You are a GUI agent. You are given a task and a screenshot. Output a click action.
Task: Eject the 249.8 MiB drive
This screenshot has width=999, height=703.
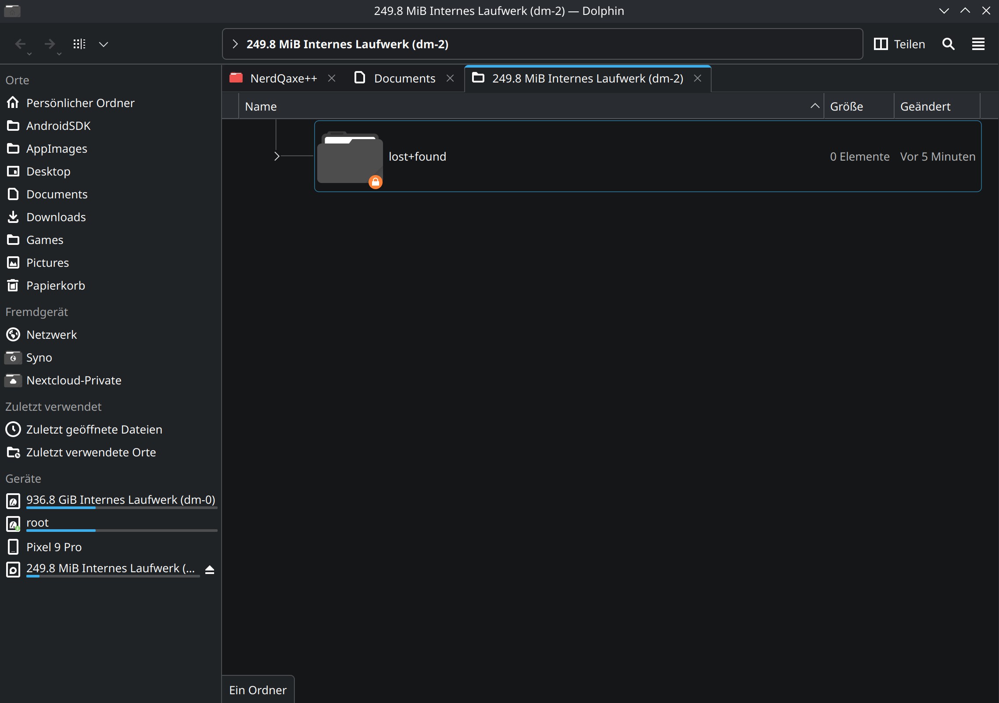pyautogui.click(x=210, y=569)
